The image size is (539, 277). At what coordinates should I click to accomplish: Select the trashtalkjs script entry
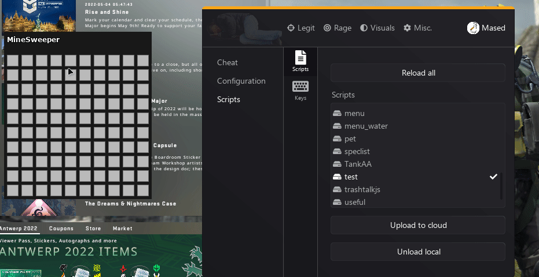(x=362, y=190)
